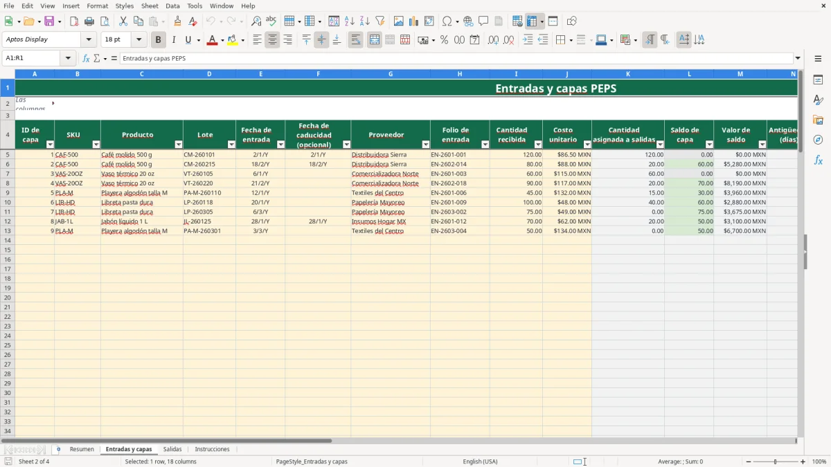Open Print Preview

click(105, 21)
